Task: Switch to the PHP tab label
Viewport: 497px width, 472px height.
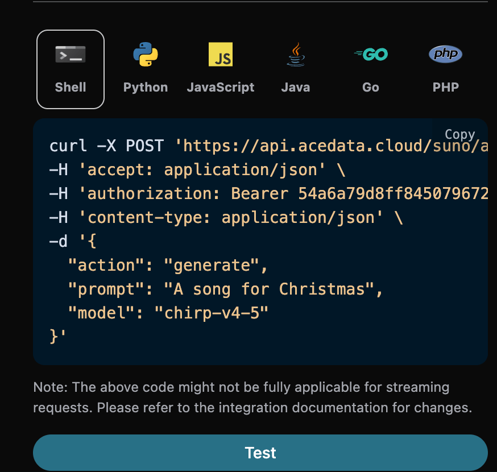Action: click(x=445, y=88)
